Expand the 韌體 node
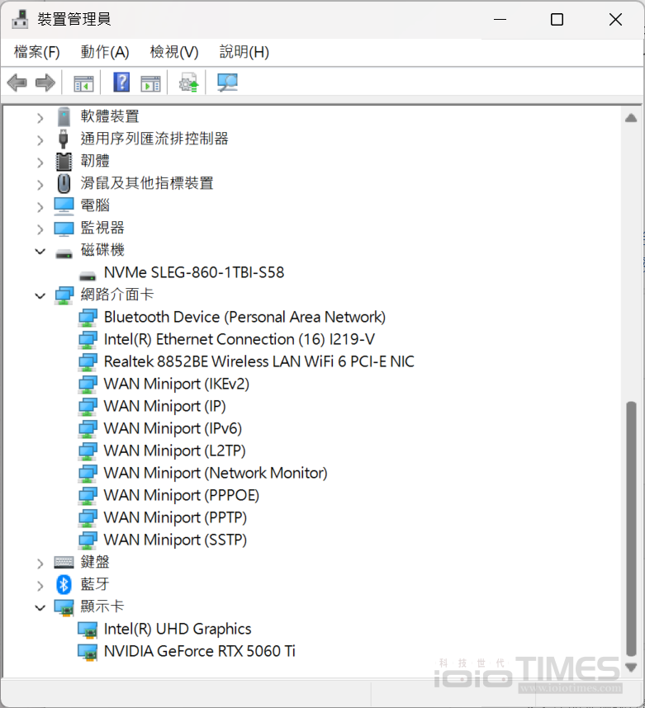 tap(40, 163)
